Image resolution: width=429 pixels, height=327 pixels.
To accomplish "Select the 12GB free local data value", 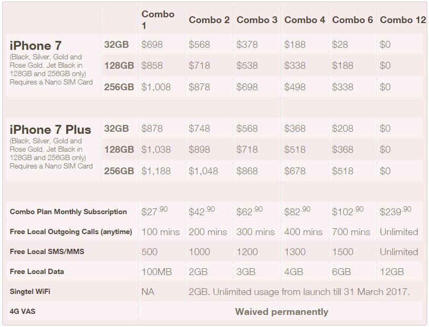I will pyautogui.click(x=392, y=272).
